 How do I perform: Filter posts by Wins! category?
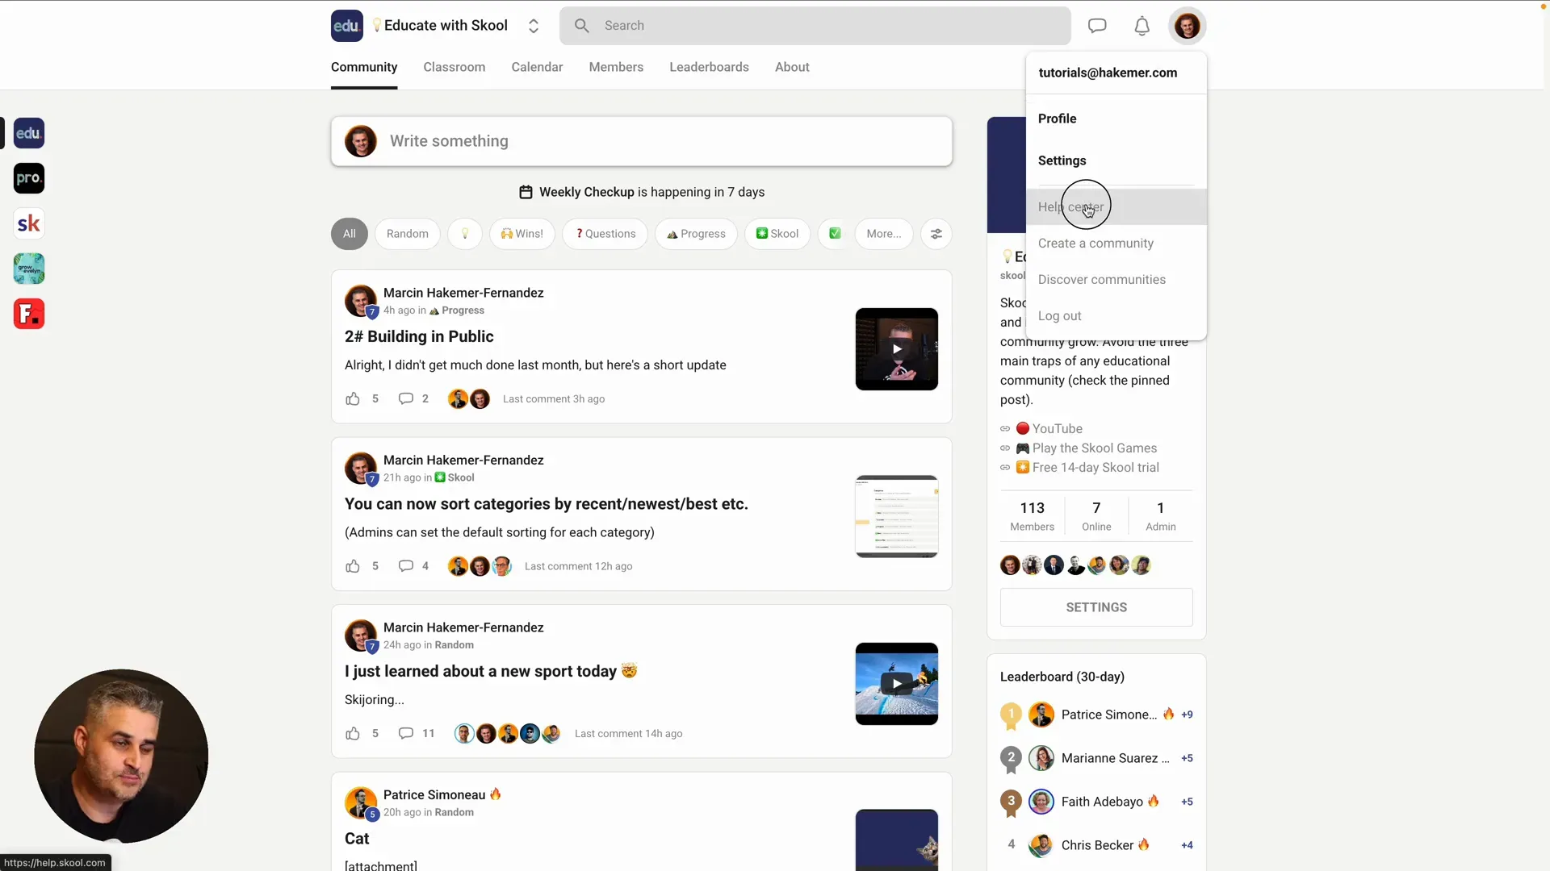[x=522, y=234]
